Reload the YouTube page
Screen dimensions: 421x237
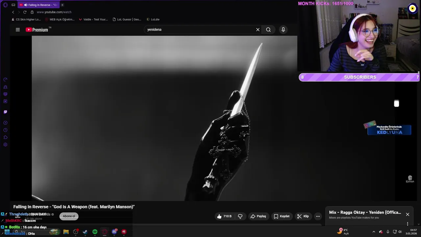(x=25, y=12)
